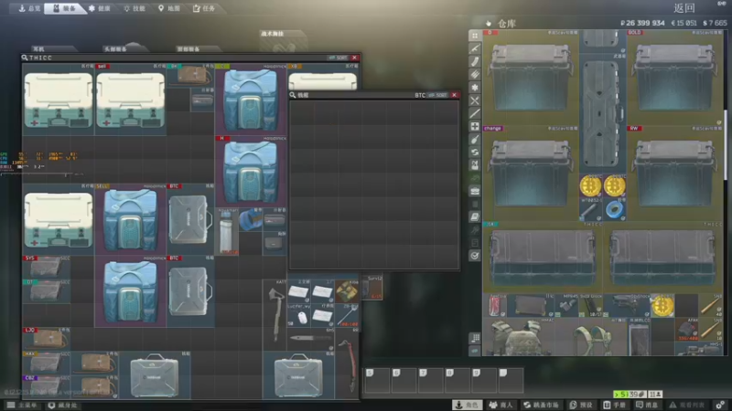Show all items stash filter
732x411 pixels.
pyautogui.click(x=475, y=36)
